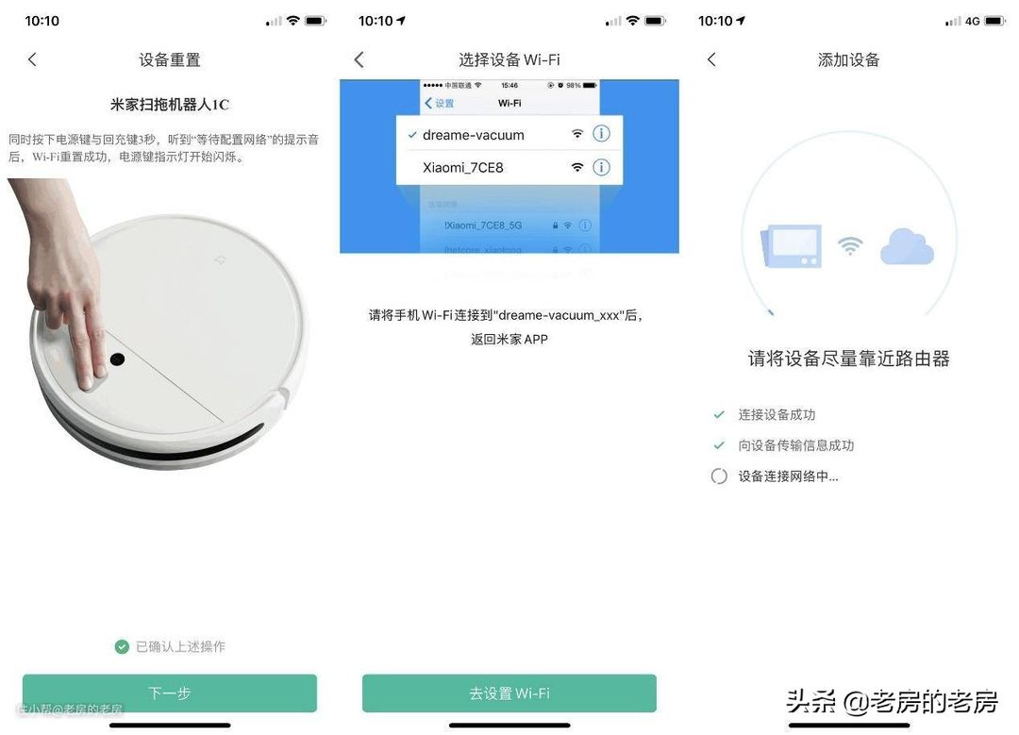
Task: Click the 下一步 button
Action: 170,693
